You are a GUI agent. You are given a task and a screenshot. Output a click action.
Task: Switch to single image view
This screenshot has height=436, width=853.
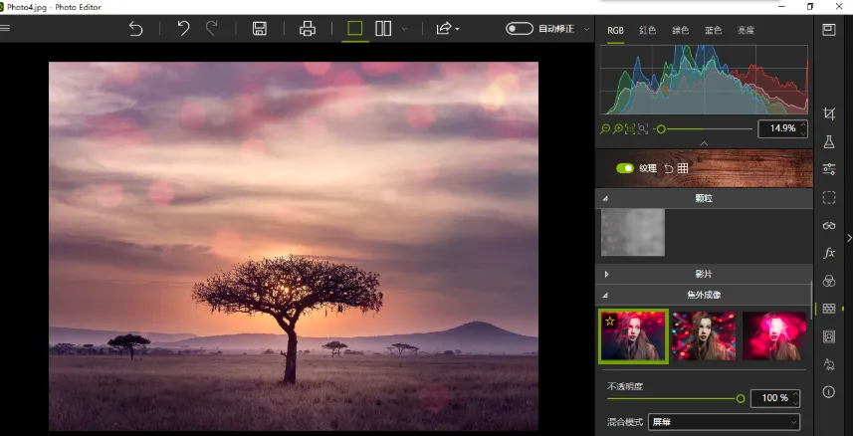pos(354,28)
